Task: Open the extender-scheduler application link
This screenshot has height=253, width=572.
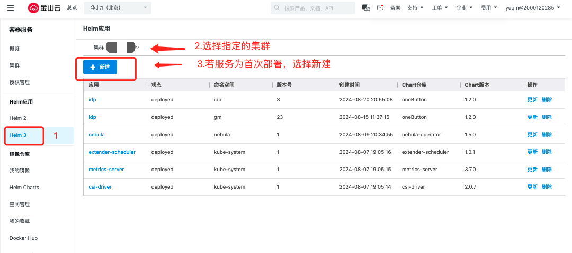Action: click(x=112, y=152)
